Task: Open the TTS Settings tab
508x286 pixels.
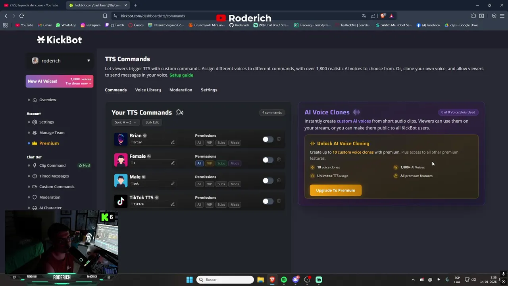Action: point(209,90)
